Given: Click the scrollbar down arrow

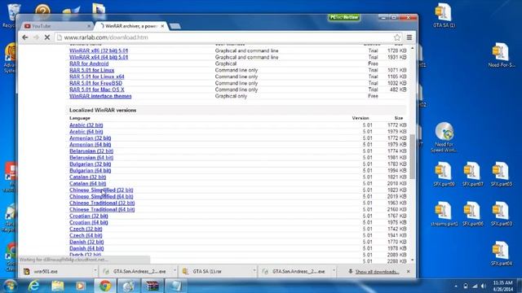Looking at the screenshot, I should pos(412,260).
